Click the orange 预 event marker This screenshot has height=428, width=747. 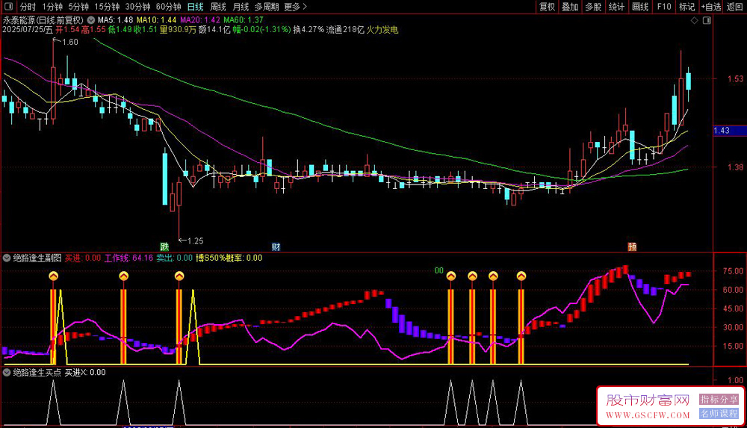[x=632, y=246]
